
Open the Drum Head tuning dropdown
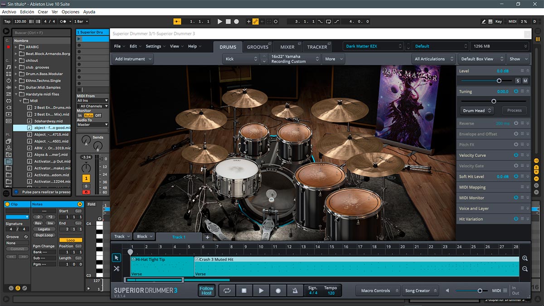(x=477, y=111)
